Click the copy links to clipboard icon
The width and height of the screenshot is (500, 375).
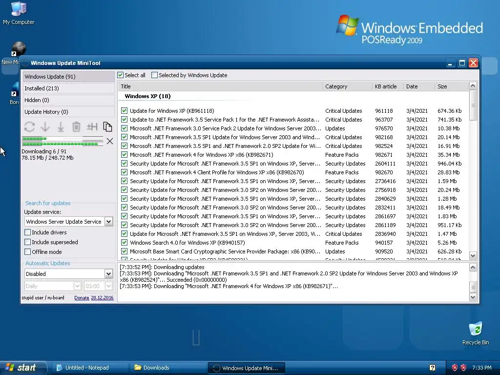click(x=107, y=127)
